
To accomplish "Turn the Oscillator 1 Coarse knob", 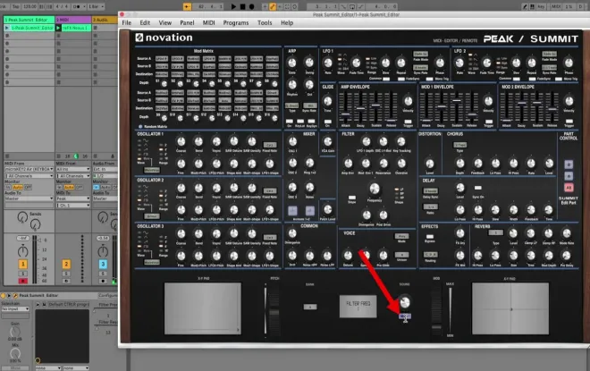I will pos(181,141).
